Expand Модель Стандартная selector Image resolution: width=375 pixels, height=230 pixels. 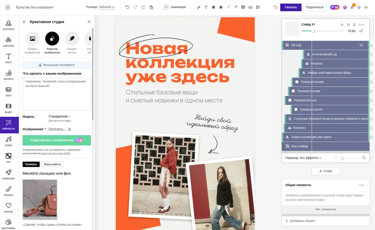coord(59,116)
